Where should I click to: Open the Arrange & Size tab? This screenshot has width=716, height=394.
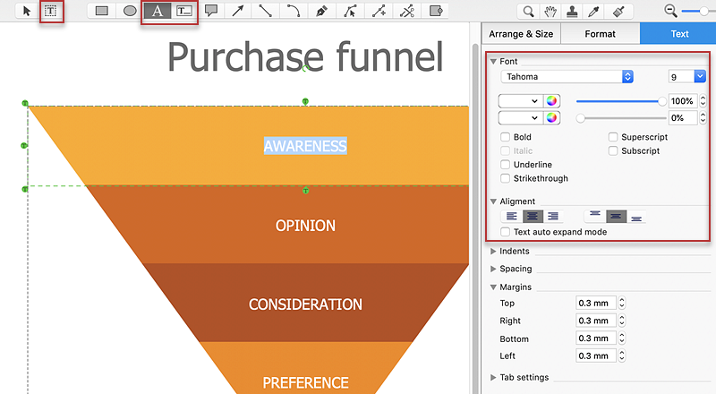click(x=521, y=34)
